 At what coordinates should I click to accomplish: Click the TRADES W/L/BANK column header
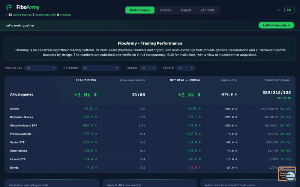pos(277,80)
